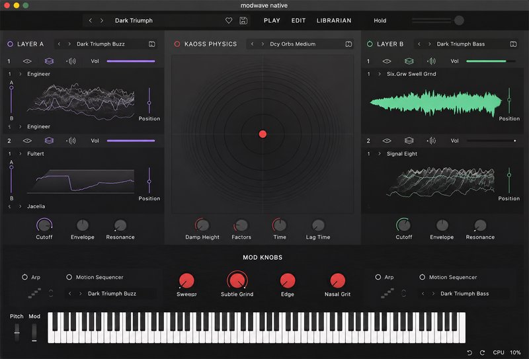Select the wavetable stack icon for Layer B oscillator 2
This screenshot has width=529, height=359.
click(x=409, y=141)
